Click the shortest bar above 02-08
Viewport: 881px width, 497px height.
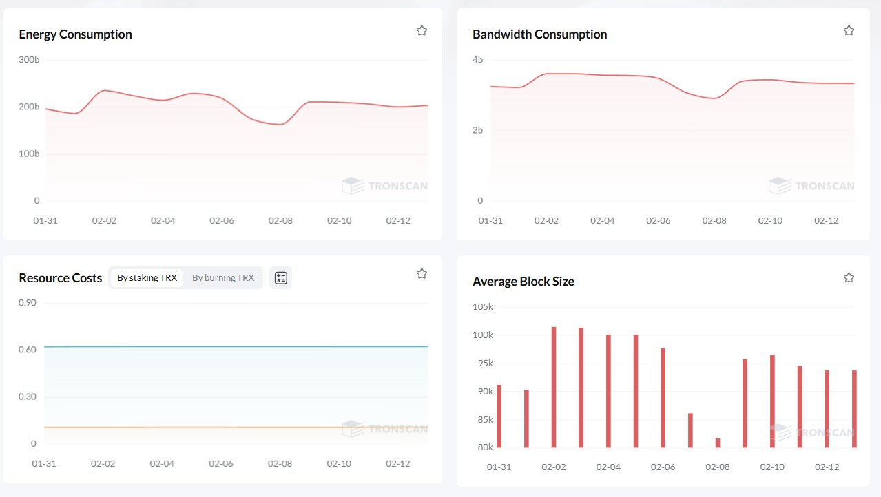click(x=718, y=443)
